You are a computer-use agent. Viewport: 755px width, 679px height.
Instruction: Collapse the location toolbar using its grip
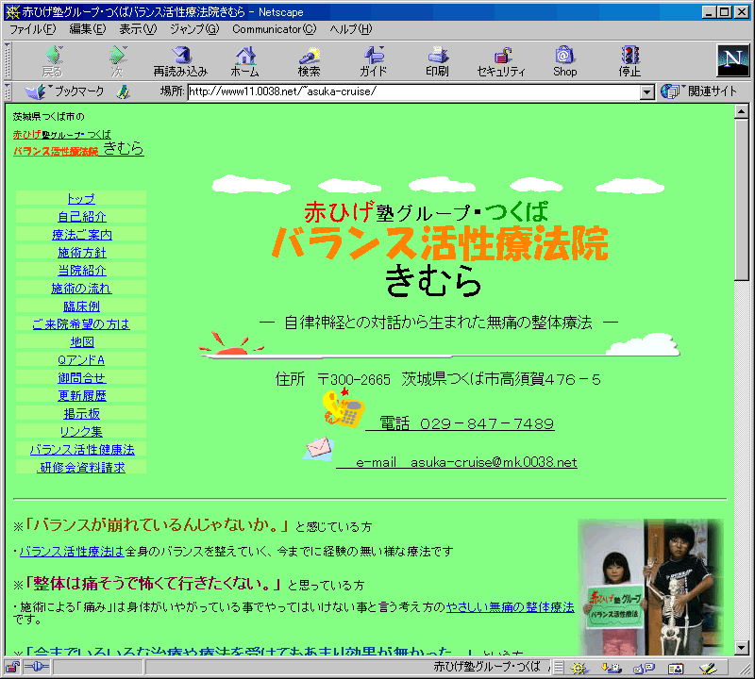[x=8, y=91]
